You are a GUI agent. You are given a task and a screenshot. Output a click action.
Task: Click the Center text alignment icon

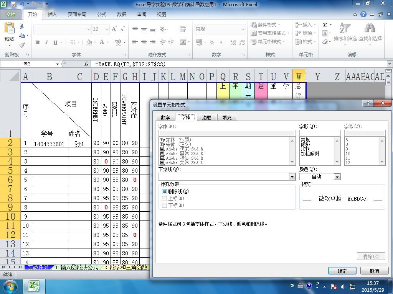[144, 42]
